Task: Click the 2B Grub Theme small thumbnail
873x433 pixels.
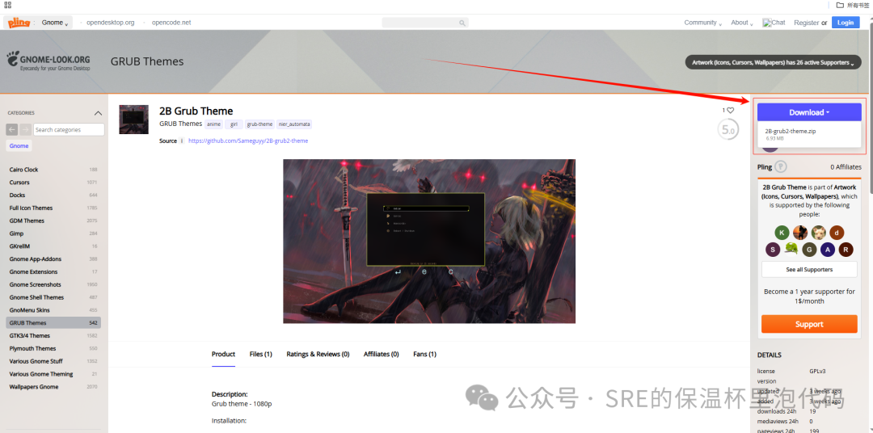Action: (x=133, y=119)
